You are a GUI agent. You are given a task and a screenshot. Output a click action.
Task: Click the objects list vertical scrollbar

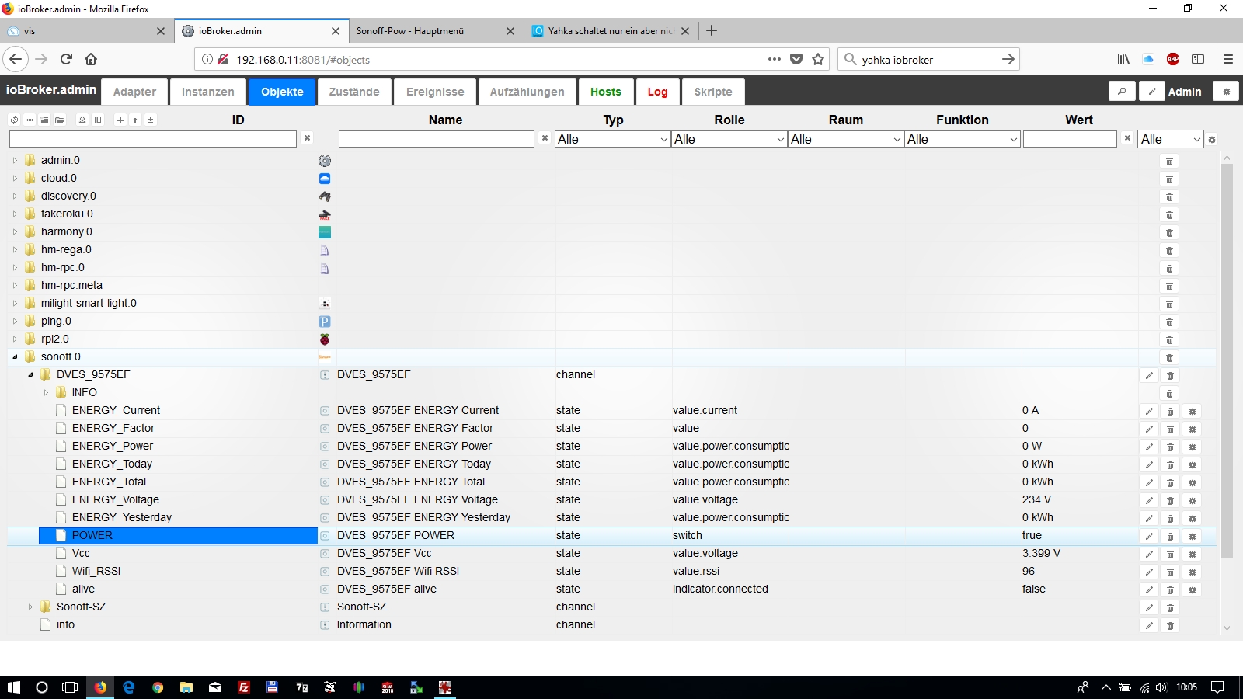[x=1227, y=360]
